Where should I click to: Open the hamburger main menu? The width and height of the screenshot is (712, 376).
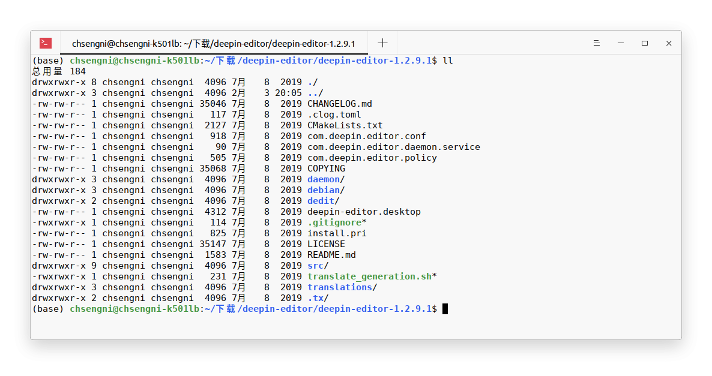(x=597, y=43)
